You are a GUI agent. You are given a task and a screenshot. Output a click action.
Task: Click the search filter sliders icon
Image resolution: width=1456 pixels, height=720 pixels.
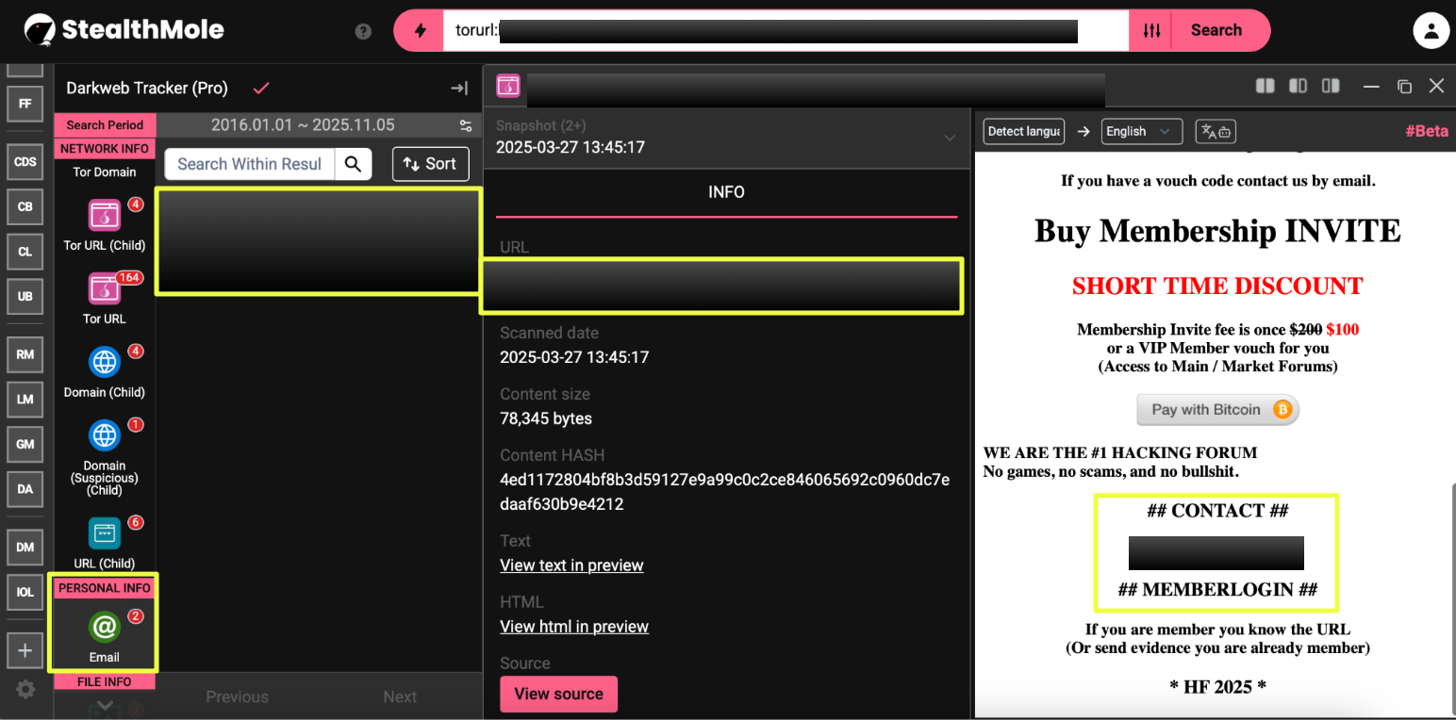(1151, 30)
